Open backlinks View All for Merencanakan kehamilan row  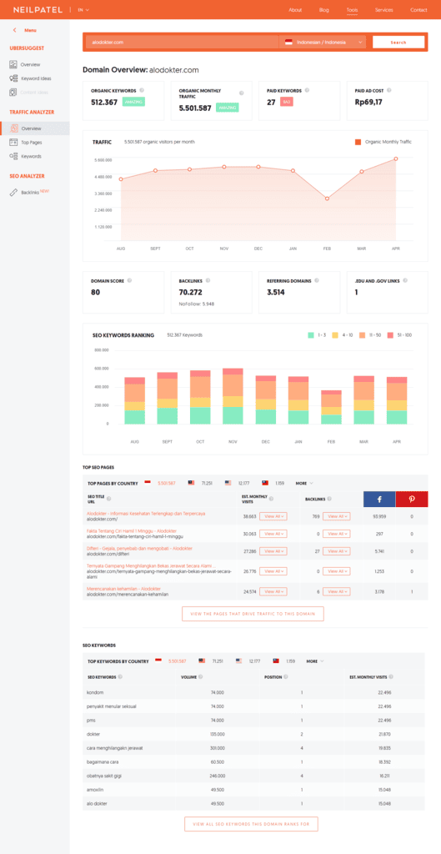(x=337, y=591)
